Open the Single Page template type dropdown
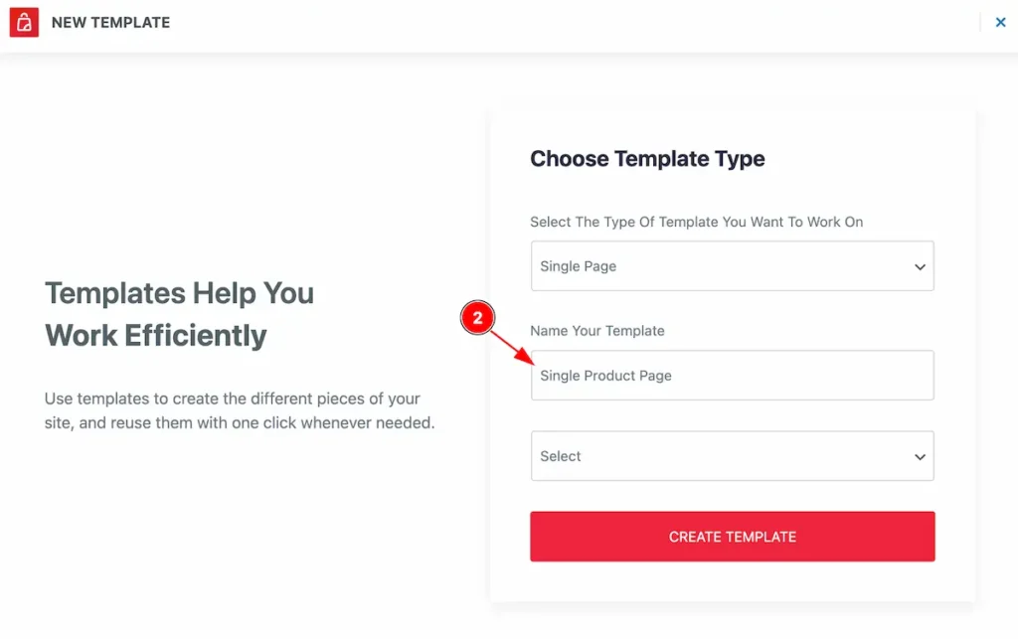The height and width of the screenshot is (639, 1018). point(732,266)
